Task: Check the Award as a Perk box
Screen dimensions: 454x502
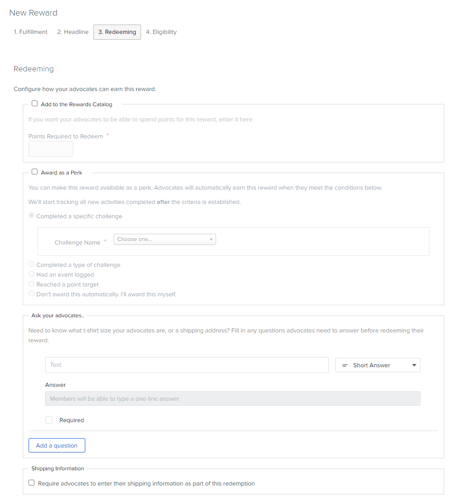Action: coord(35,172)
